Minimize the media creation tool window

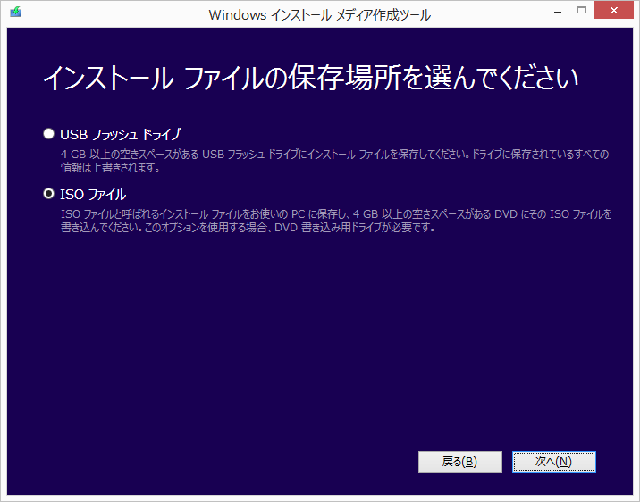point(558,12)
